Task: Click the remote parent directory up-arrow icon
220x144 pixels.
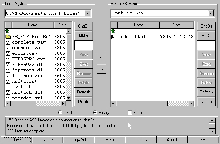Action: 113,31
